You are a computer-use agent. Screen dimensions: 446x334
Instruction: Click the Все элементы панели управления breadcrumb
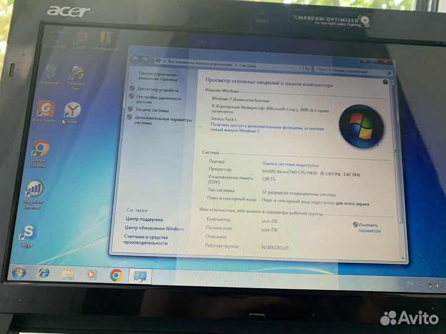pyautogui.click(x=199, y=63)
